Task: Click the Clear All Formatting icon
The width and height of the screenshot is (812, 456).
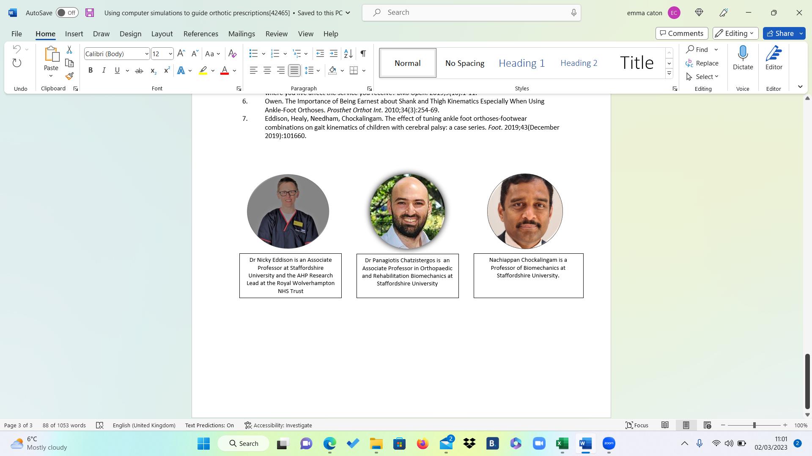Action: [x=232, y=54]
